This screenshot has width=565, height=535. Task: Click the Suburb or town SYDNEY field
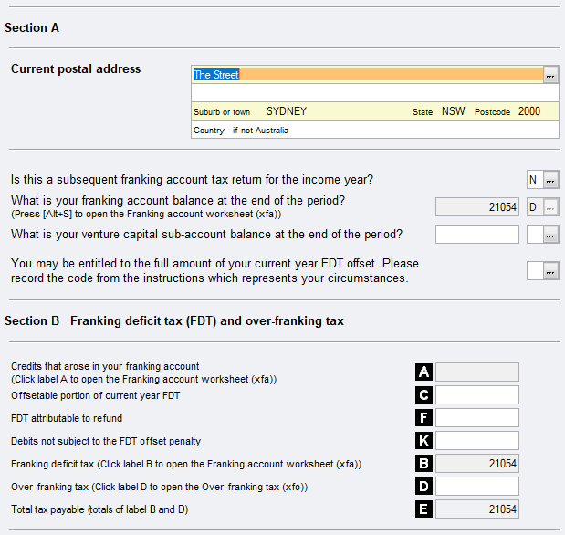pos(329,111)
